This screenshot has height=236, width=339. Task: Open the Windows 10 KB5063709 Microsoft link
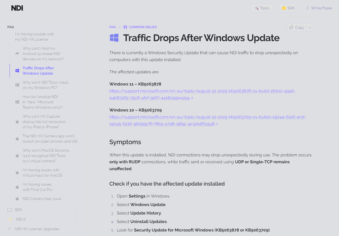pos(208,121)
